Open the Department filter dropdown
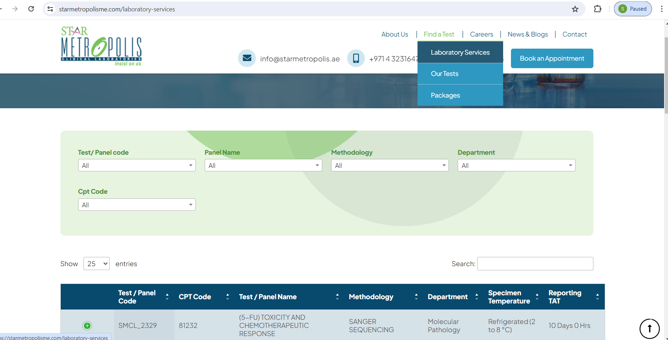 [x=516, y=165]
